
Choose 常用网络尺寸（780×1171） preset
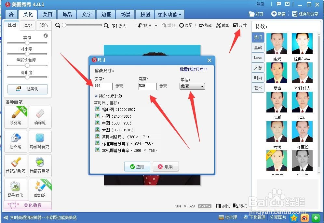pyautogui.click(x=122, y=137)
